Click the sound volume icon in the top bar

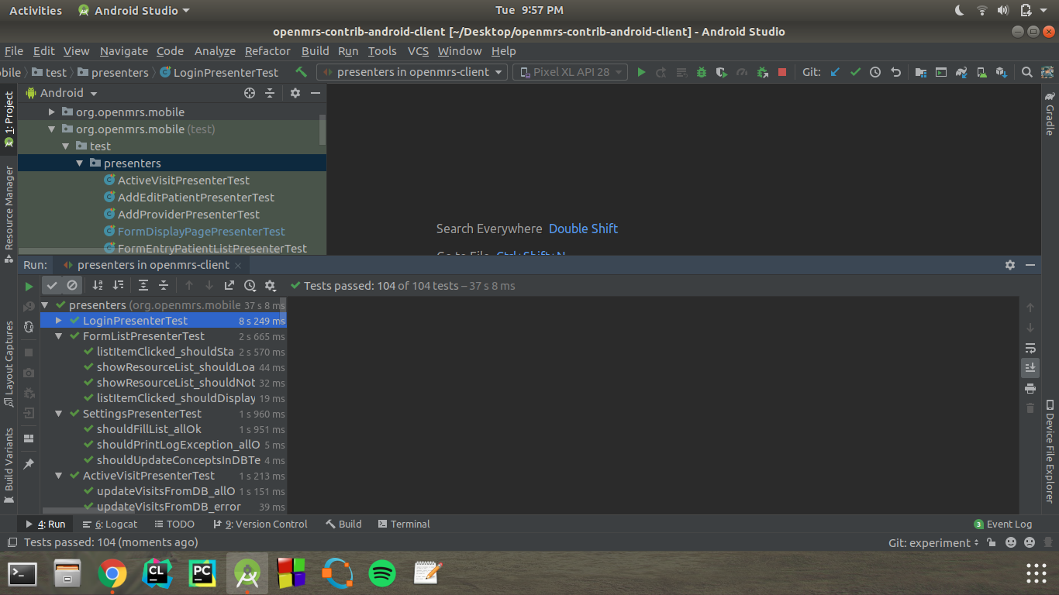[x=1003, y=10]
